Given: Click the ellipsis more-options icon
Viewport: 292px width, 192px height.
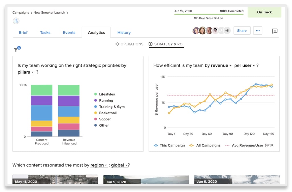Looking at the screenshot, I should [x=258, y=30].
